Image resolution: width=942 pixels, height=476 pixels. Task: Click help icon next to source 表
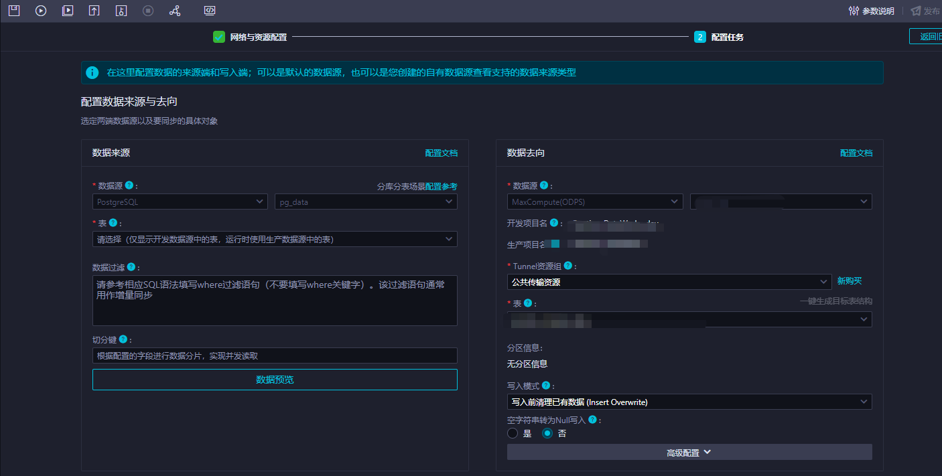113,223
